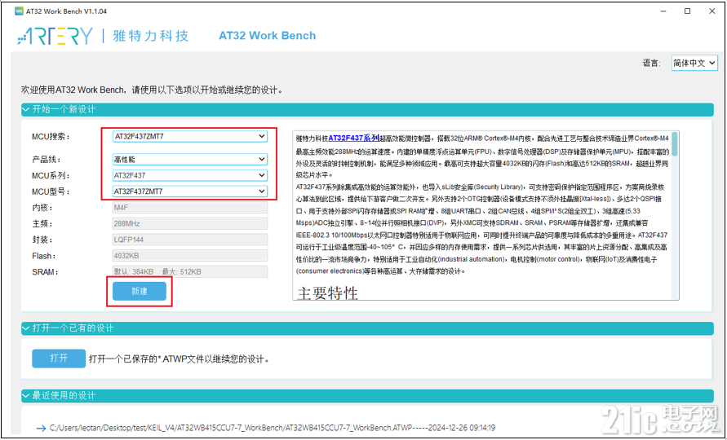This screenshot has height=440, width=727.
Task: Minimize the AT32 Work Bench window
Action: pos(663,11)
